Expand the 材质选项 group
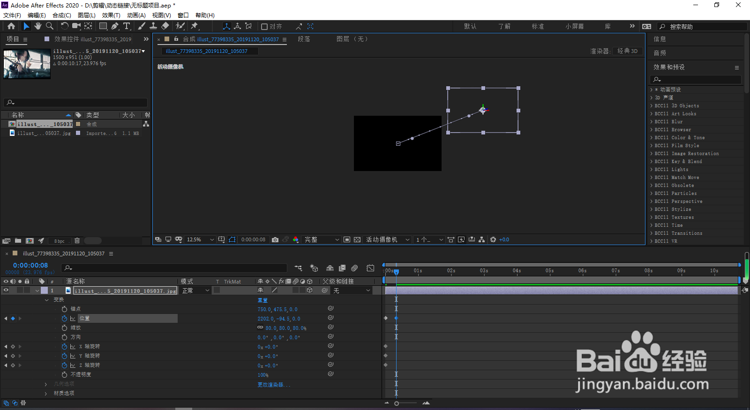 [x=46, y=394]
